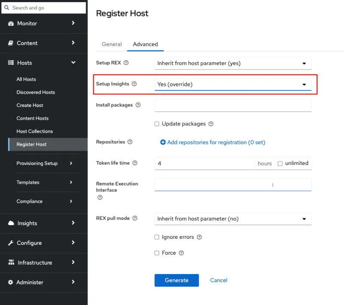
Task: Click the Administer gear icon
Action: point(11,282)
